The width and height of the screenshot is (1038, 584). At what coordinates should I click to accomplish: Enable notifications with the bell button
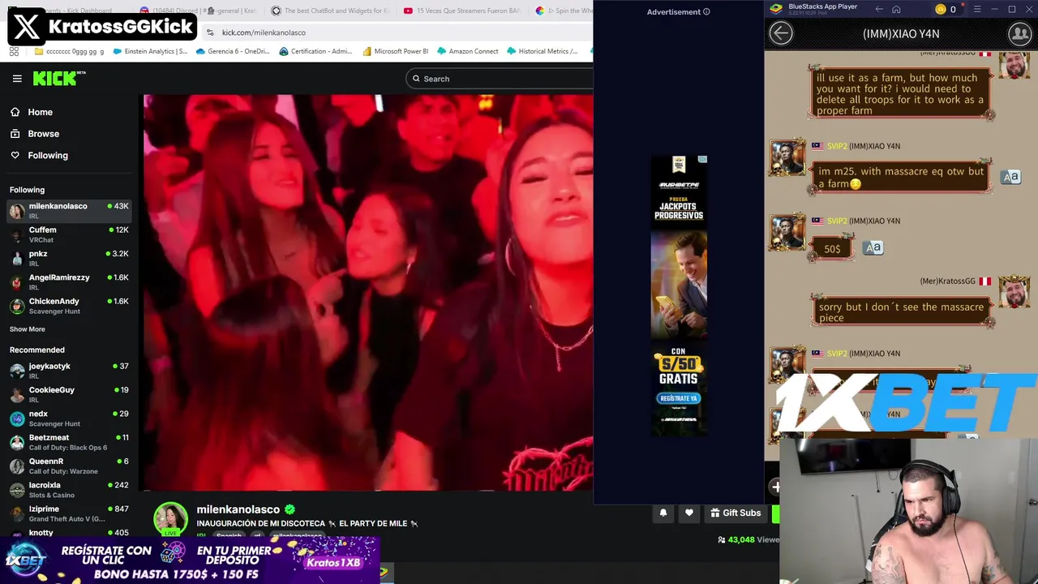[663, 513]
